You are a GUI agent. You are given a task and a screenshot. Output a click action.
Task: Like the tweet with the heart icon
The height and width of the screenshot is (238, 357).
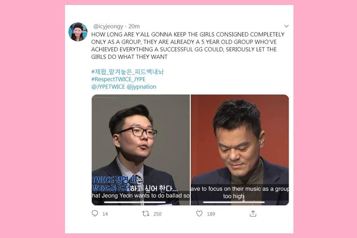pos(199,213)
